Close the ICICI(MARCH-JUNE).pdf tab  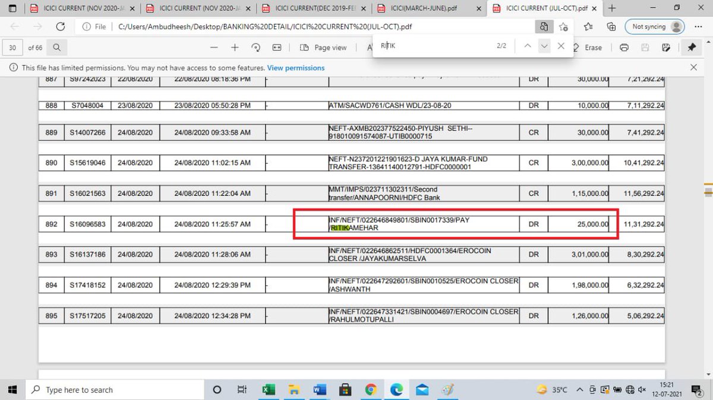[x=478, y=8]
